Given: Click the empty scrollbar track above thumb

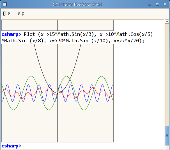Looking at the screenshot, I should pyautogui.click(x=167, y=75).
